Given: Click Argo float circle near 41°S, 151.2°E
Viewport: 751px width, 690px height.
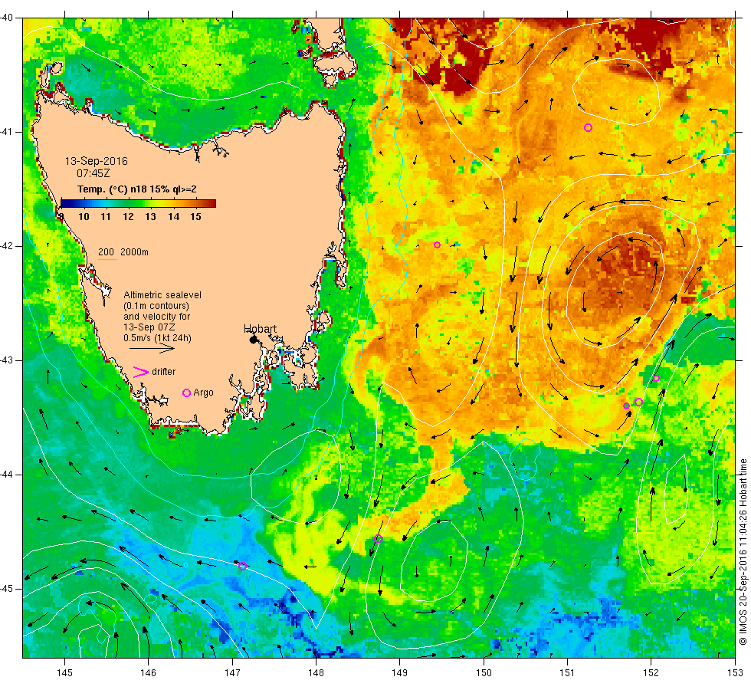Looking at the screenshot, I should click(x=589, y=127).
